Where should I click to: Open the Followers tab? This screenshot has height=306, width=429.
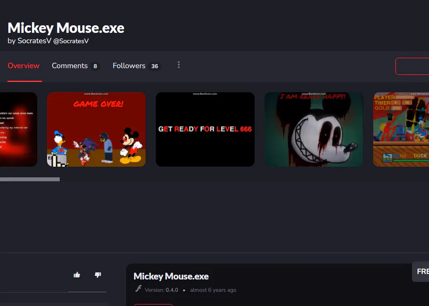click(129, 66)
